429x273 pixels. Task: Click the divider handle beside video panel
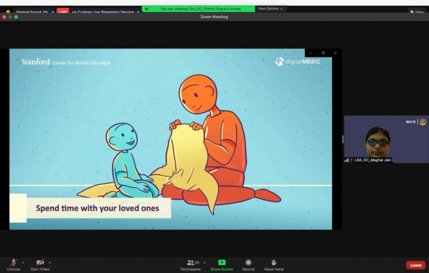point(343,139)
